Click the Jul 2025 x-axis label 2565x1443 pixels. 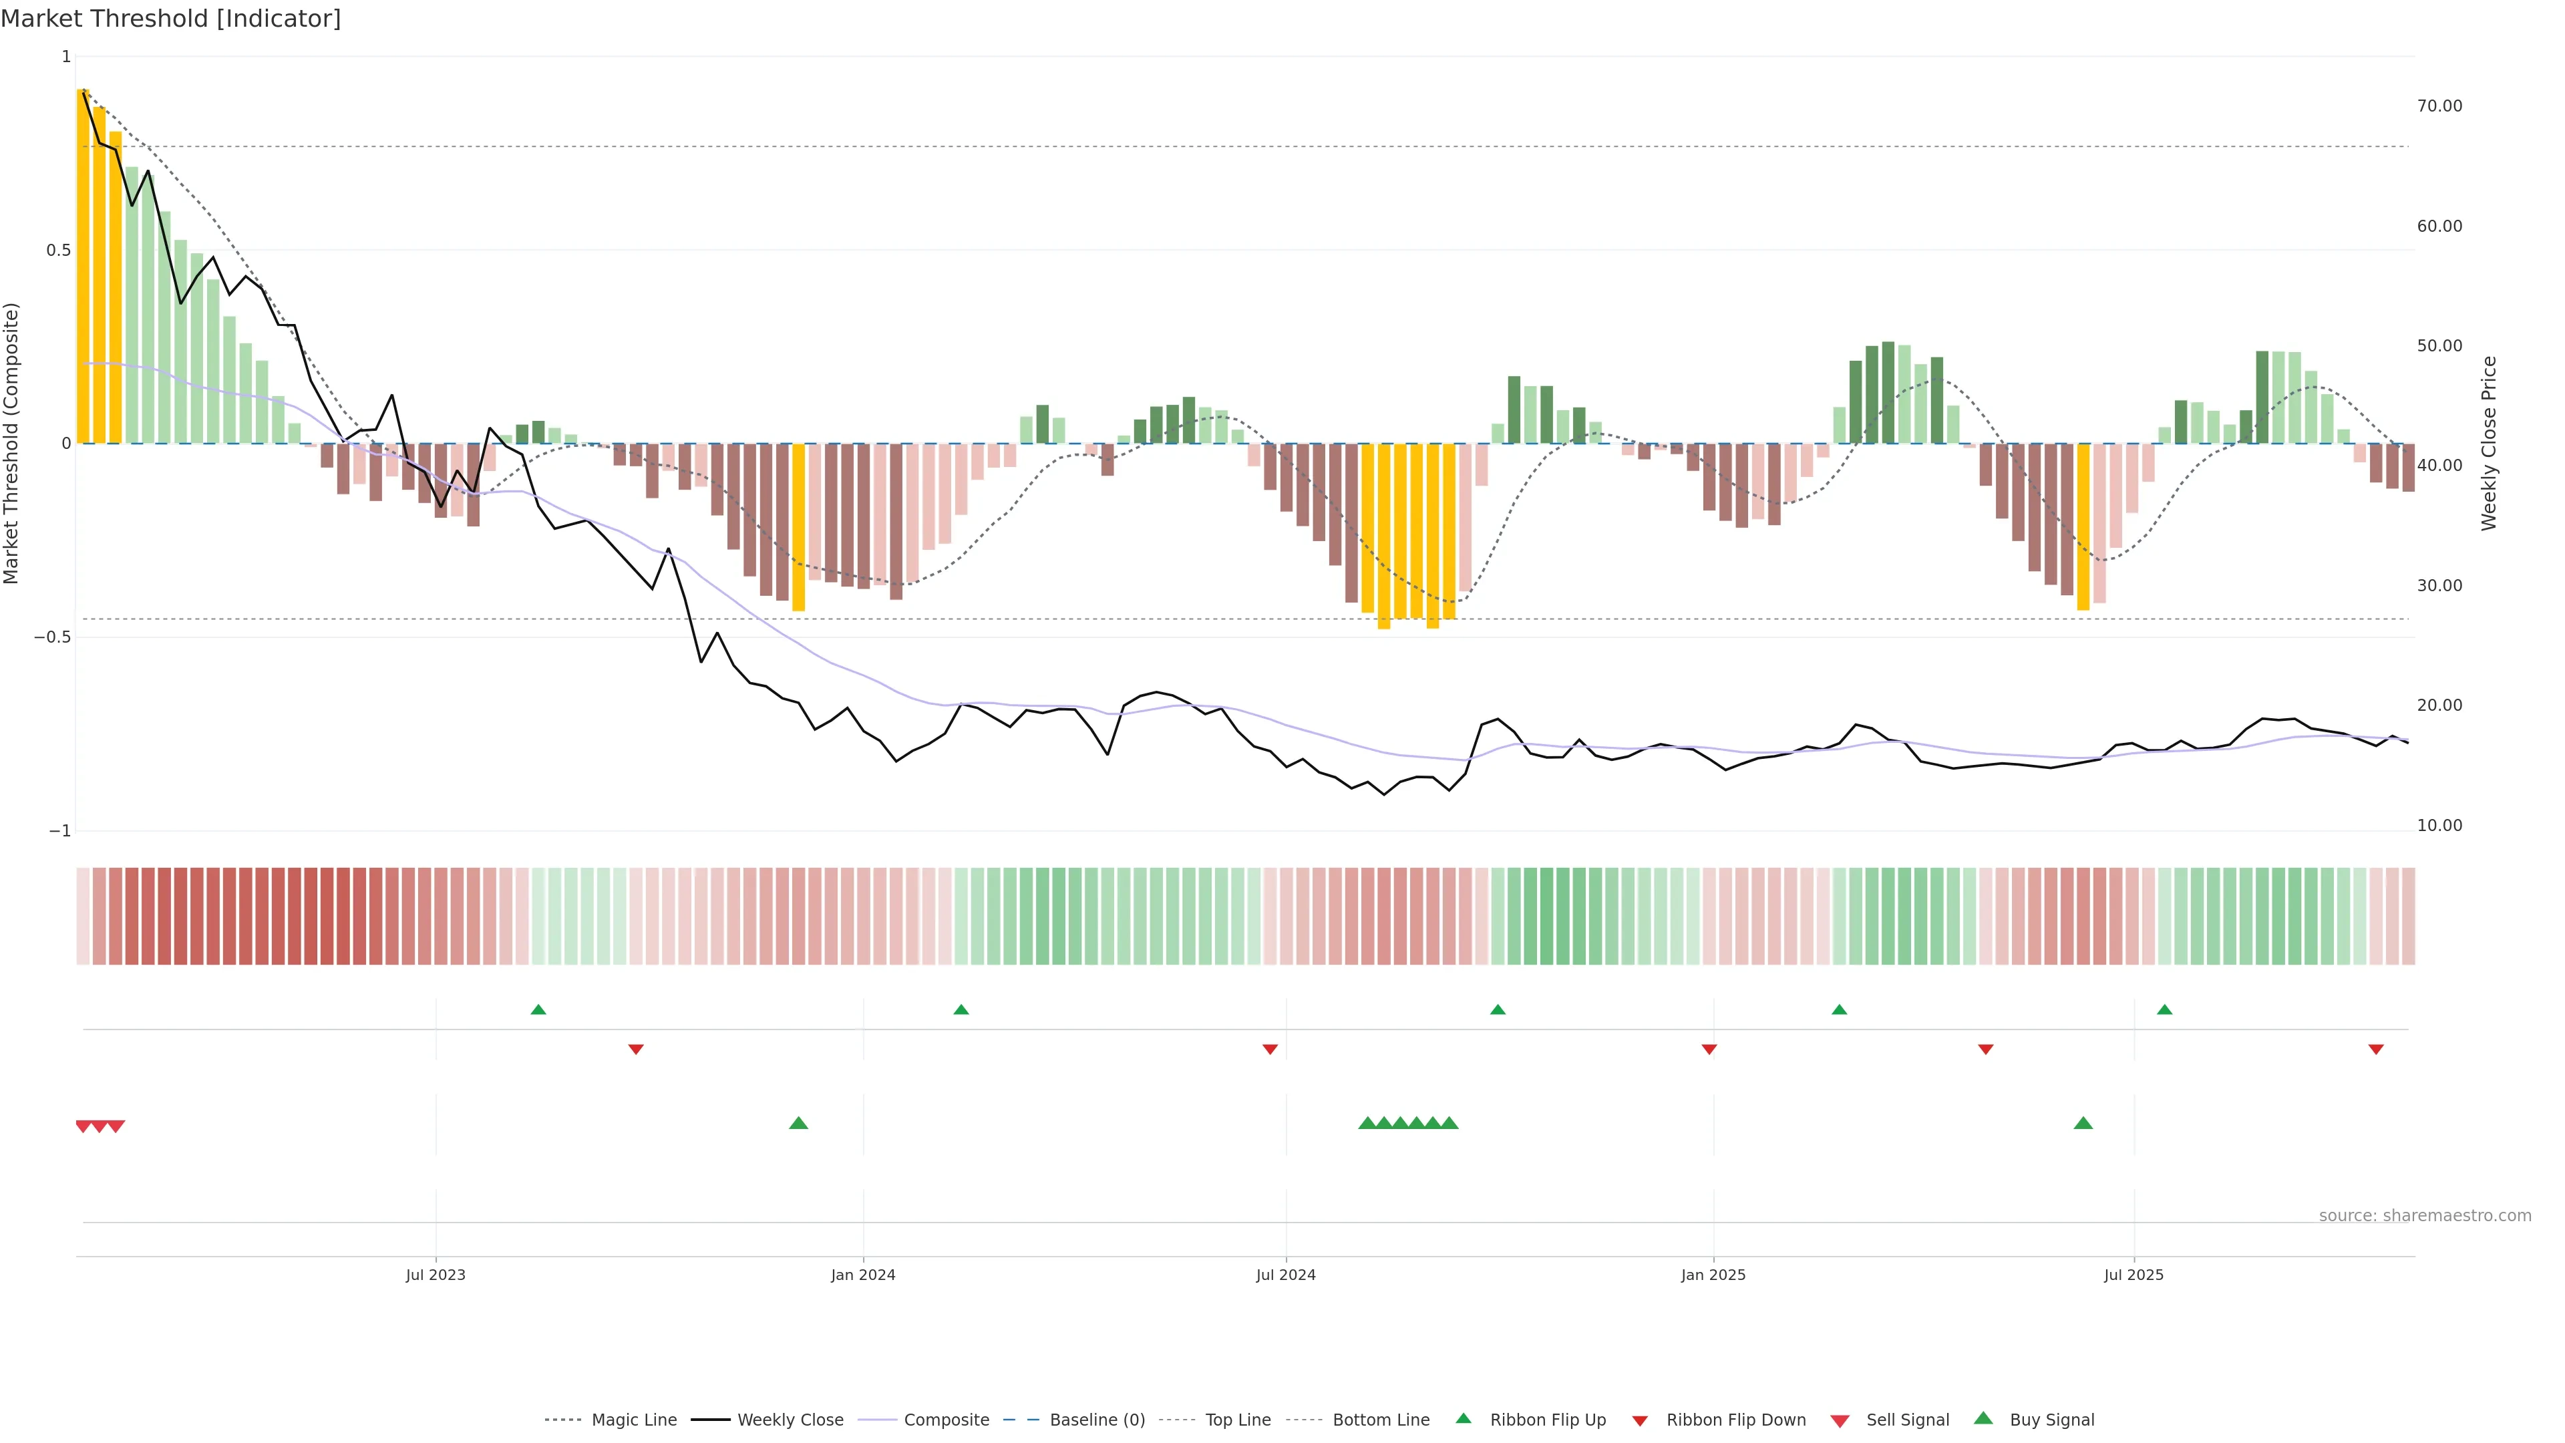coord(2133,1275)
